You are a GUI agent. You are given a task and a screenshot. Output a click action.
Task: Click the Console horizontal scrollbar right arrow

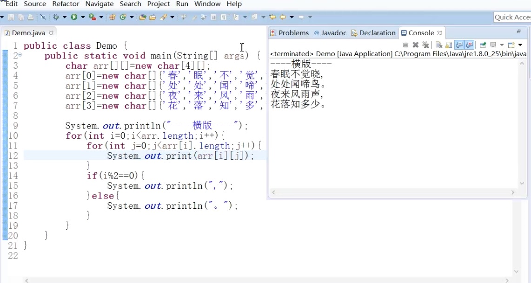pos(513,192)
